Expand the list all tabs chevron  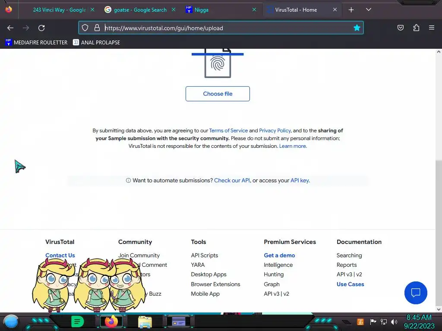tap(369, 9)
